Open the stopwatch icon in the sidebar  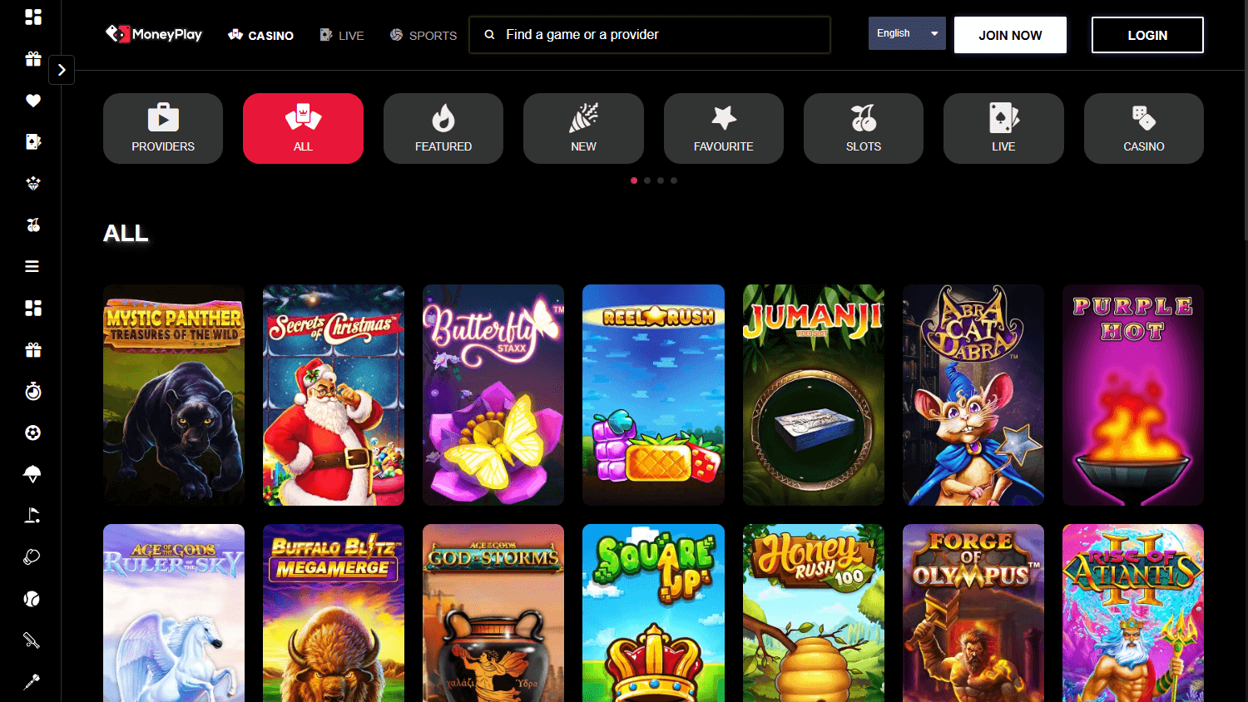(32, 391)
